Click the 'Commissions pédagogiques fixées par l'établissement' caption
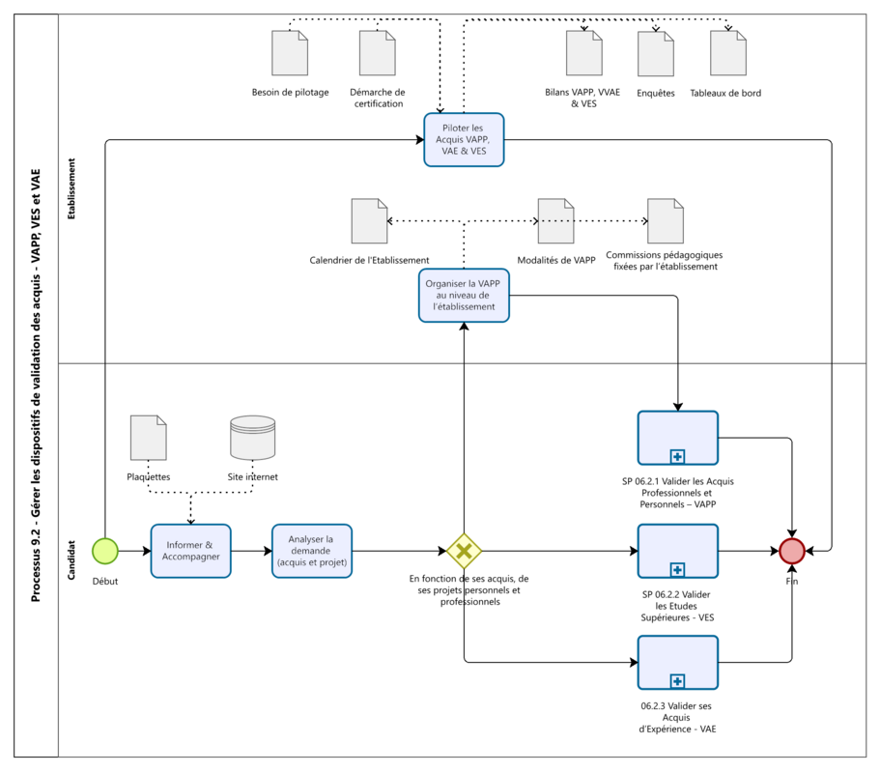The height and width of the screenshot is (773, 880). [665, 261]
